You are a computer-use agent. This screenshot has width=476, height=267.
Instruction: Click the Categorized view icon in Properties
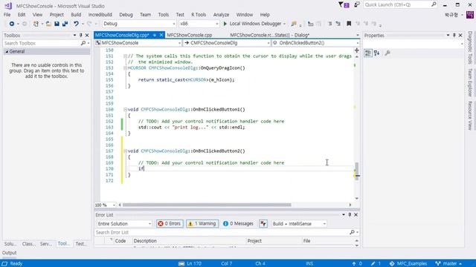click(x=368, y=53)
